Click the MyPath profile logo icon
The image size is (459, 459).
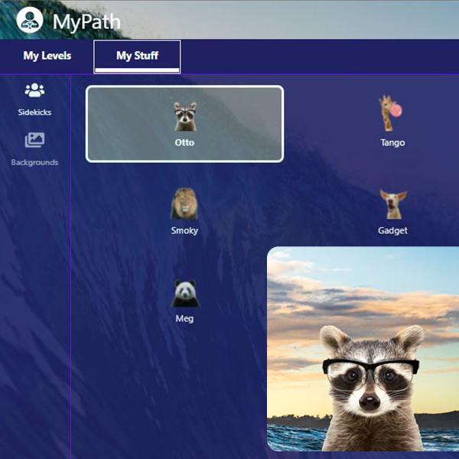point(29,20)
